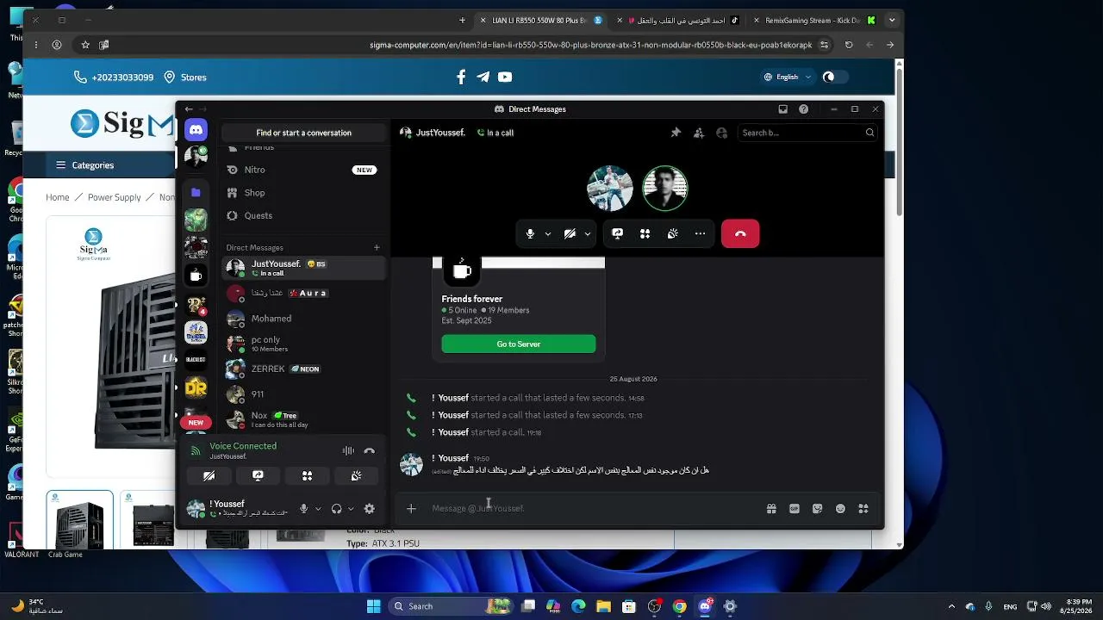Share screen button in voice panel
Screen dimensions: 1103x620
click(x=258, y=475)
